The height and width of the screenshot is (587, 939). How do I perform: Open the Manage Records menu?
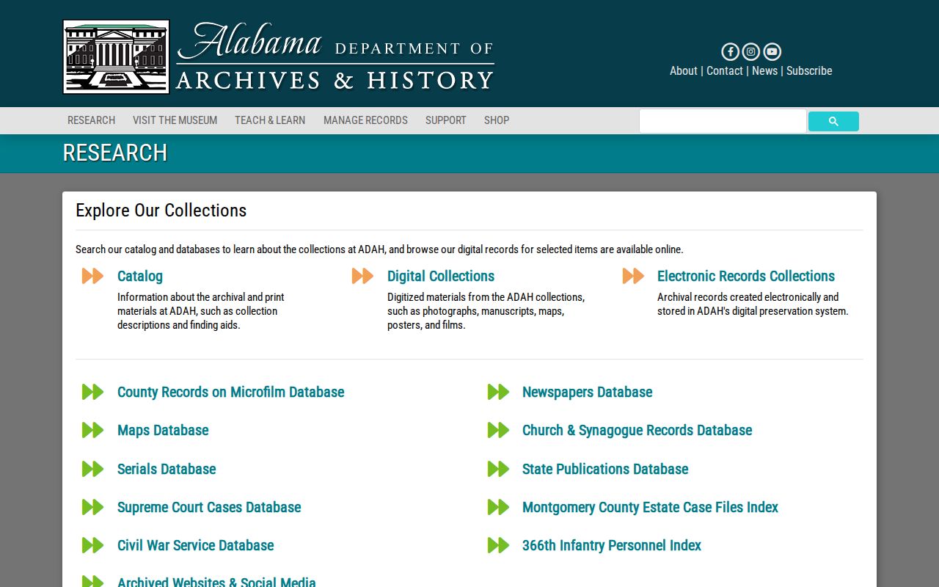(x=365, y=120)
